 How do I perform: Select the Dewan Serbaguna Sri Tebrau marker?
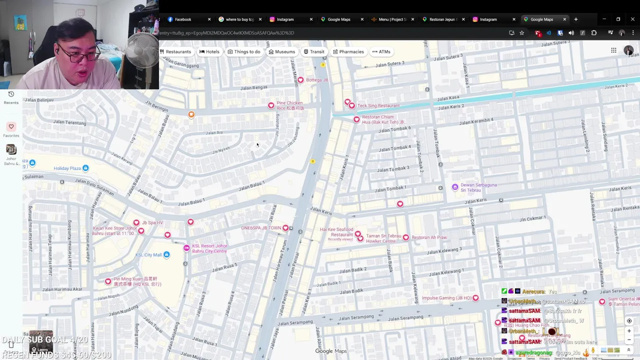point(455,187)
